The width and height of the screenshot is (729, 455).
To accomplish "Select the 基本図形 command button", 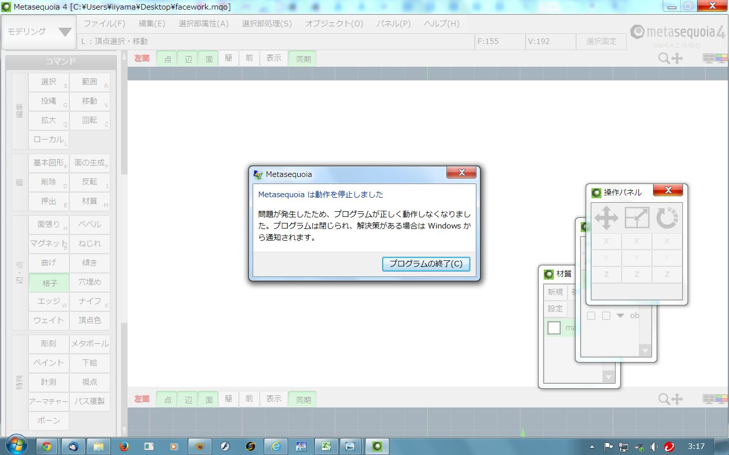I will pos(49,163).
